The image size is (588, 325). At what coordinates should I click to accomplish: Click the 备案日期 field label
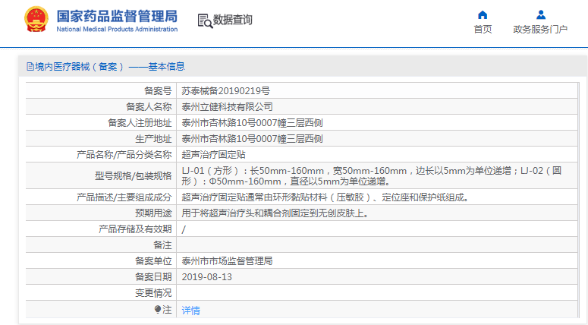click(153, 277)
